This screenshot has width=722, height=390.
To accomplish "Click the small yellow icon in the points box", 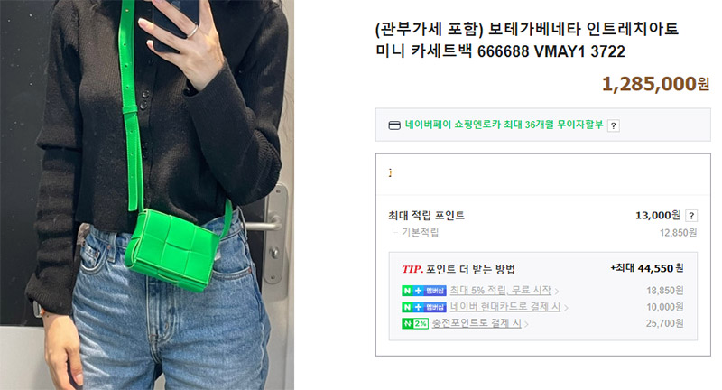I will [390, 172].
